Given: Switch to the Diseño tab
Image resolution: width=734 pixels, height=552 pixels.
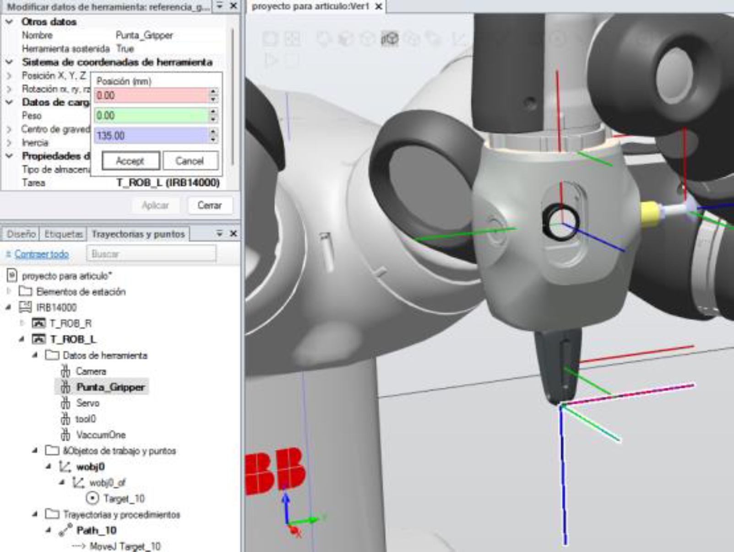Looking at the screenshot, I should tap(21, 234).
